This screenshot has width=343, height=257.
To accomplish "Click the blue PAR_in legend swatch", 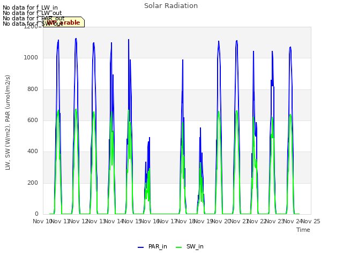I will click(140, 247).
